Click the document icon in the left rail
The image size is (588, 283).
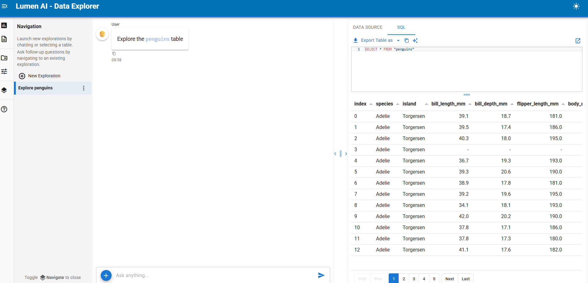coord(4,39)
